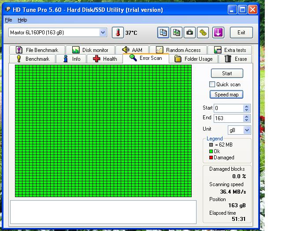
Task: Expand the Maxtor drive selection dropdown
Action: pyautogui.click(x=103, y=33)
